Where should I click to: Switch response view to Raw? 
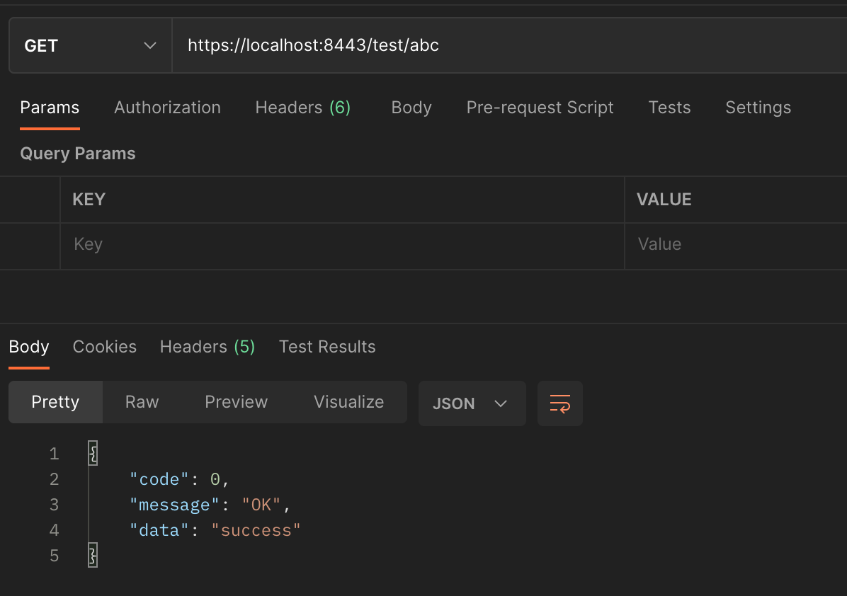click(142, 402)
